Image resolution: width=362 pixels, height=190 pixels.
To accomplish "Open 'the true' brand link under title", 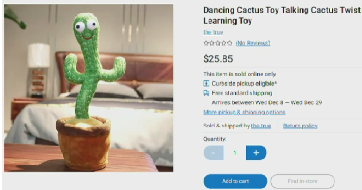I will 213,32.
